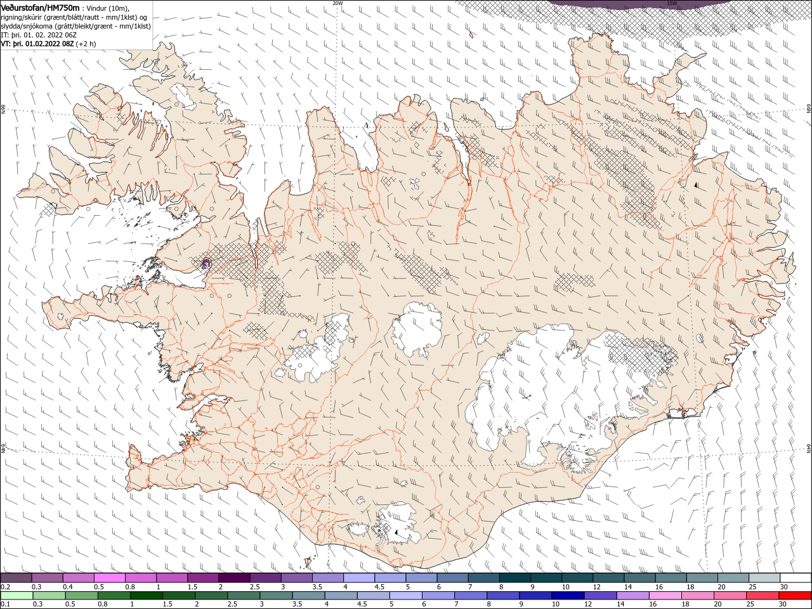The width and height of the screenshot is (812, 609).
Task: Click the small purple precipitation spot in west Iceland
Action: [x=206, y=263]
